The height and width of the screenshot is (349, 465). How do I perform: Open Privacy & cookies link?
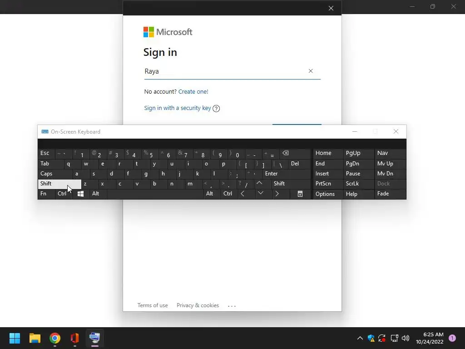[x=198, y=305]
